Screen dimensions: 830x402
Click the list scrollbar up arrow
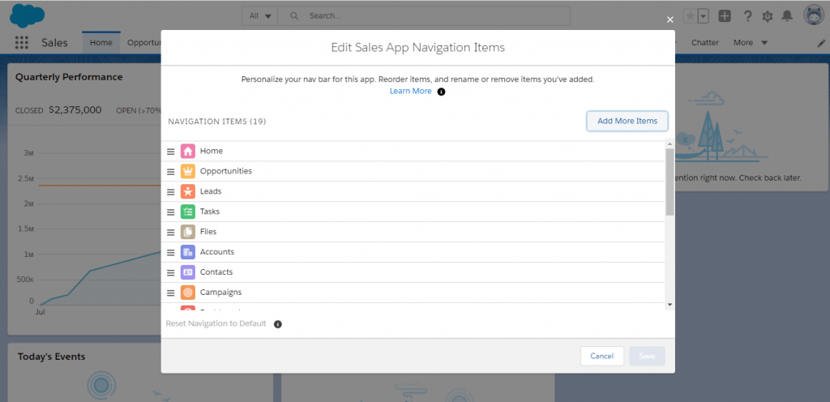(670, 144)
